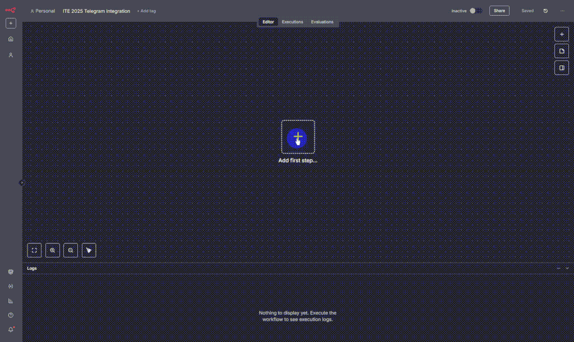
Task: Click the Logs panel title
Action: [32, 268]
